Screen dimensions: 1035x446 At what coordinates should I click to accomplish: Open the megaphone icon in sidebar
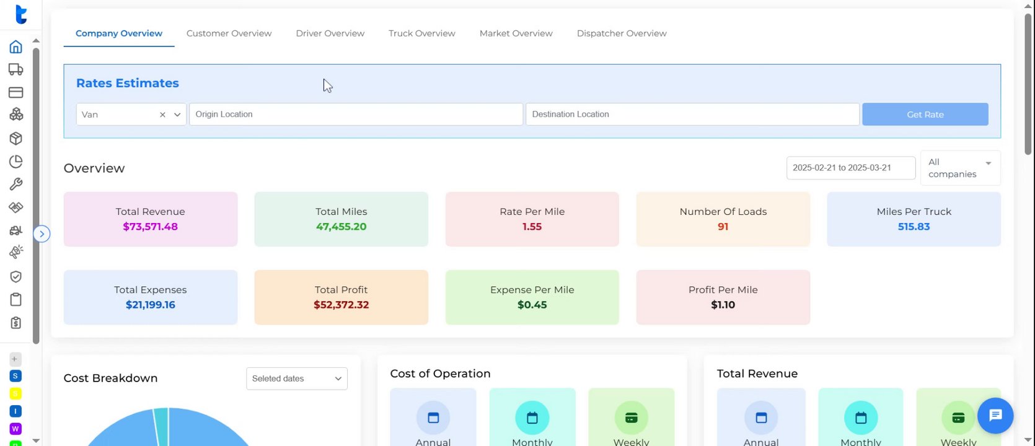click(x=16, y=253)
